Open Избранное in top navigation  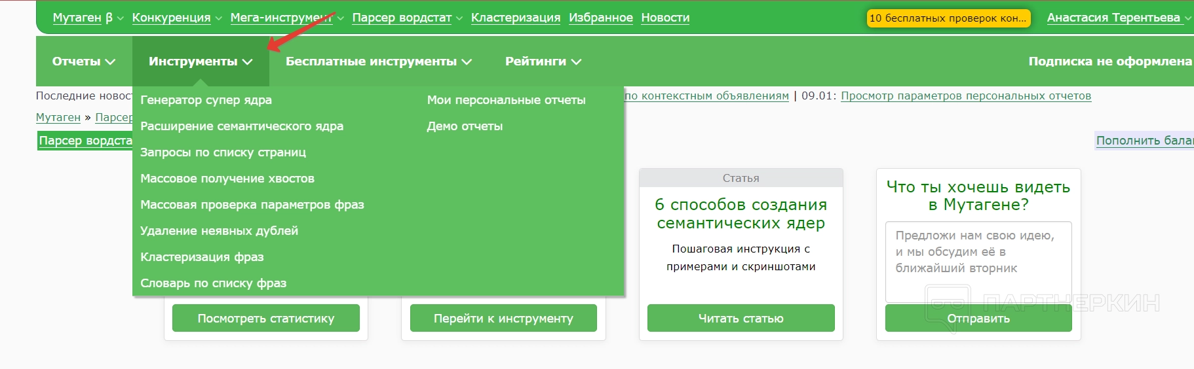click(601, 18)
